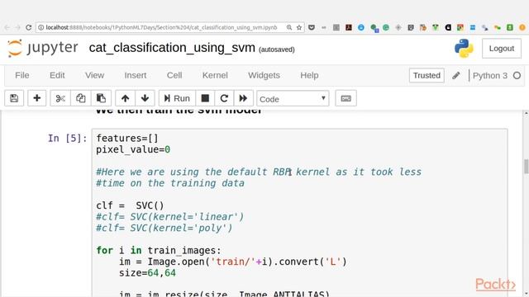Paste cells below using the clipboard icon
Viewport: 529px width, 297px height.
(x=101, y=98)
